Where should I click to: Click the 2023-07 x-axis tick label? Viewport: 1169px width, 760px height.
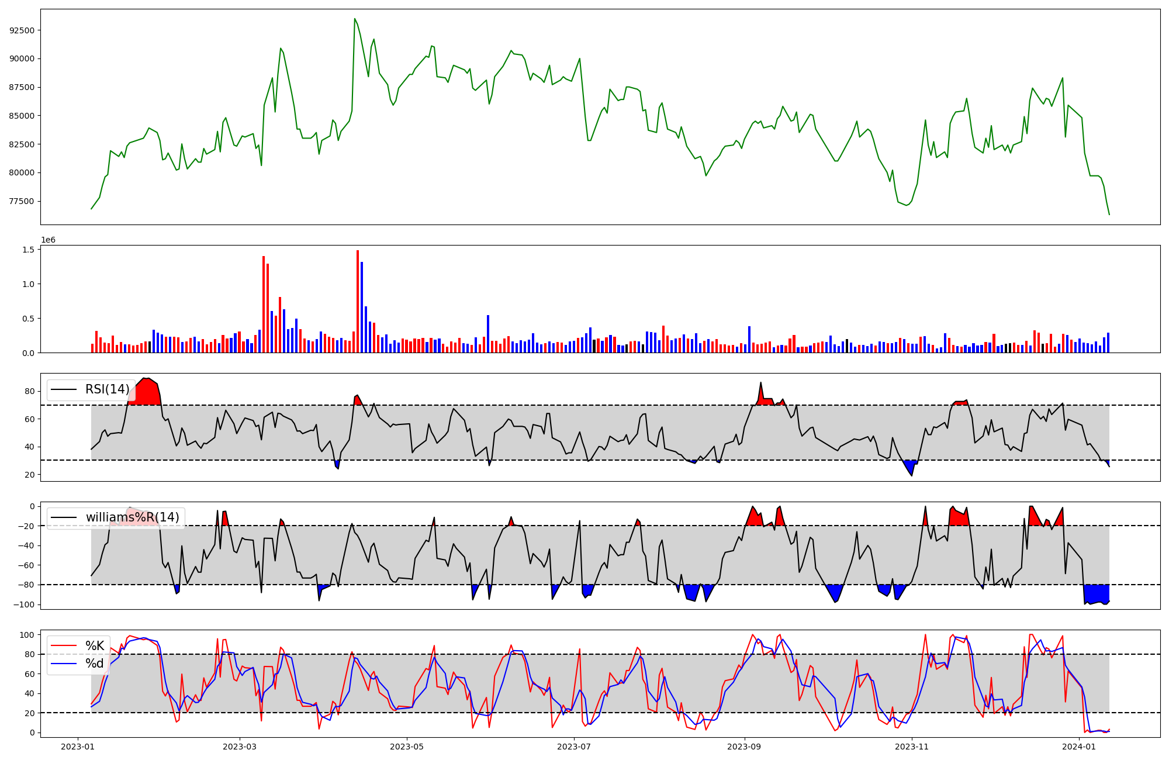coord(574,747)
